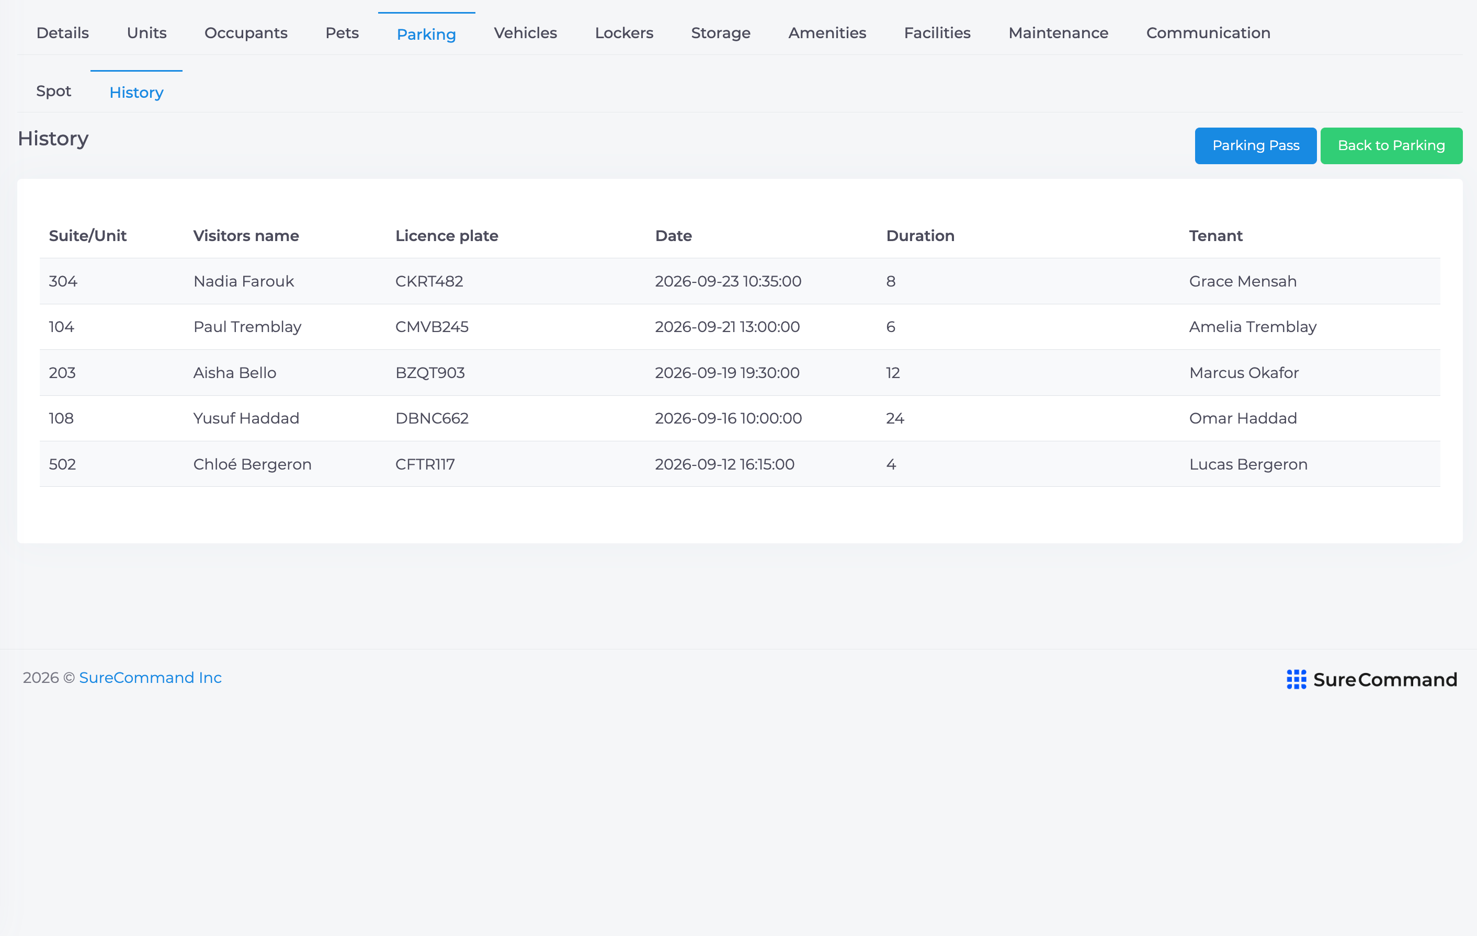Click the Suite/Unit column header

tap(88, 235)
